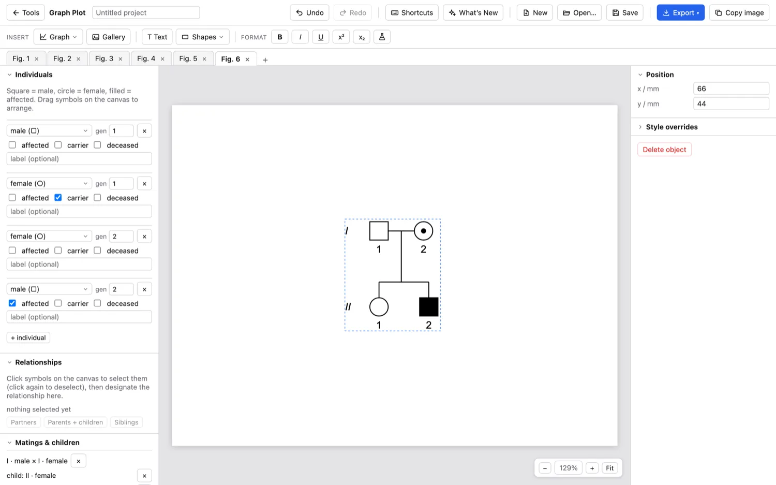Select affected male symbol II-2 on canvas
The width and height of the screenshot is (776, 485).
pyautogui.click(x=429, y=307)
